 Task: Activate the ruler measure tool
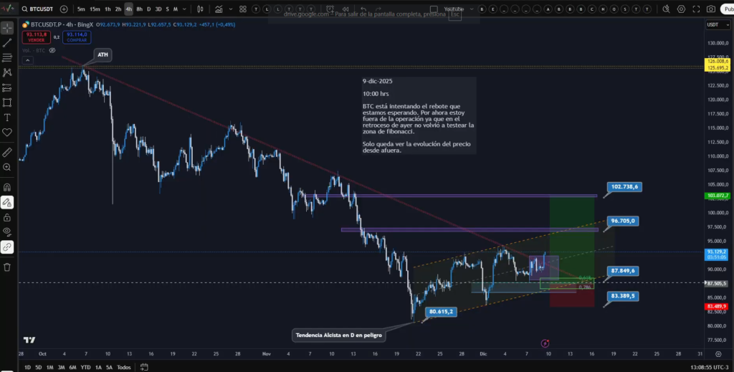(7, 153)
